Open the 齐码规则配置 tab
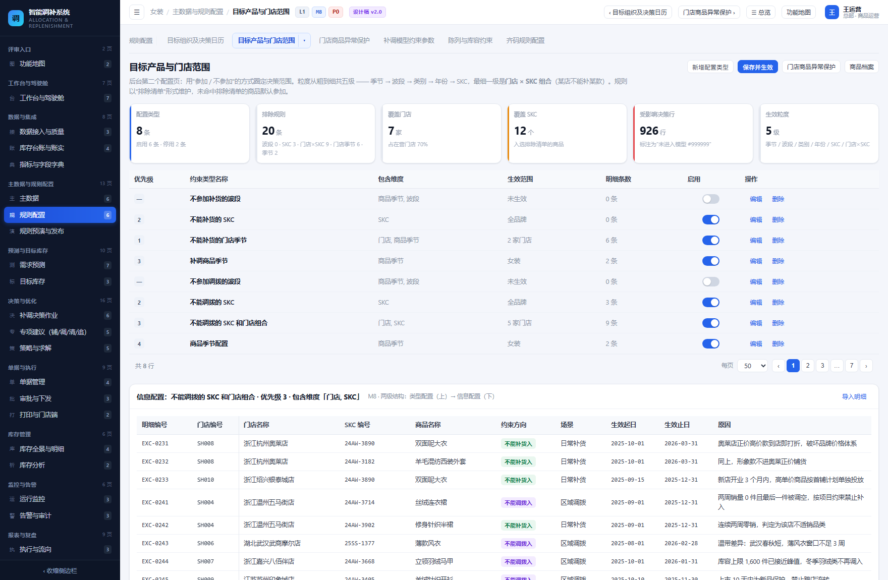Viewport: 888px width, 580px height. tap(525, 41)
